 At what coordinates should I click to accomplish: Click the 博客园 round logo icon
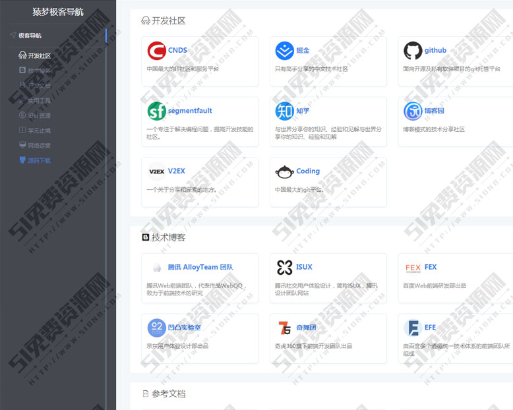coord(413,111)
